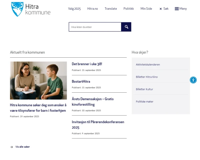Open Min Side from the header

click(146, 9)
